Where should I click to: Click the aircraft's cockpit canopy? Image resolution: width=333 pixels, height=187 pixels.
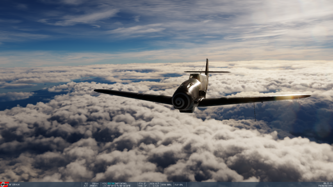pyautogui.click(x=194, y=76)
